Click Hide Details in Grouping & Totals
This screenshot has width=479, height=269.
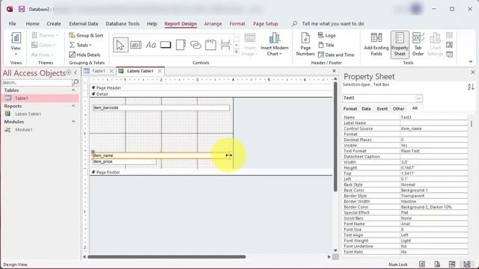click(x=85, y=55)
